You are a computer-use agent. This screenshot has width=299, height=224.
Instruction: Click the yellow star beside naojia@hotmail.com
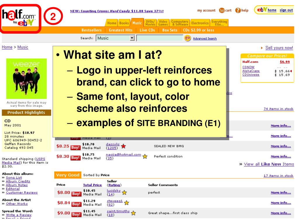[145, 156]
